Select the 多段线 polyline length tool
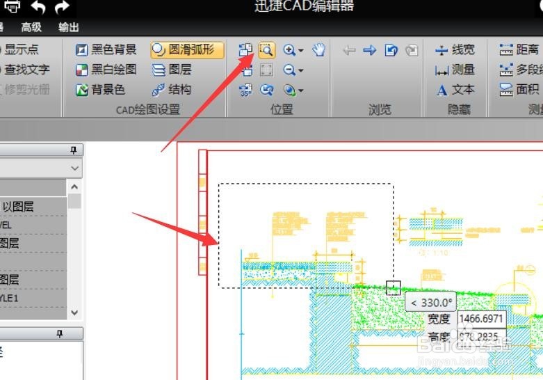The image size is (543, 380). pyautogui.click(x=521, y=70)
